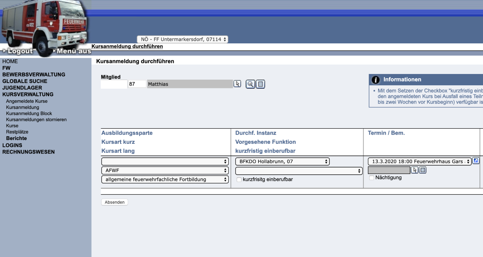Image resolution: width=483 pixels, height=257 pixels.
Task: Open the FF Untermarkersdorf station dropdown
Action: click(x=183, y=39)
